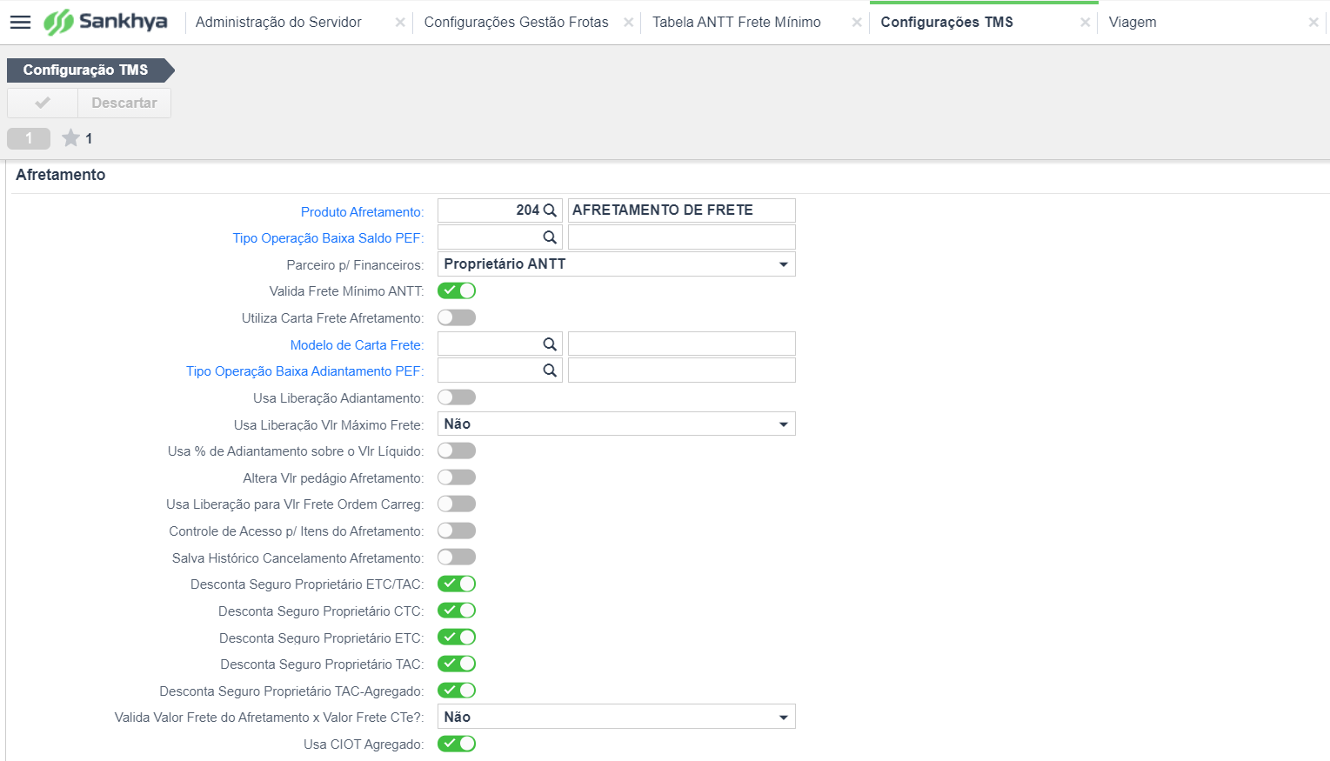Screen dimensions: 1330x761
Task: Disable Desconta Seguro Proprietário ETC/TAC toggle
Action: 457,584
